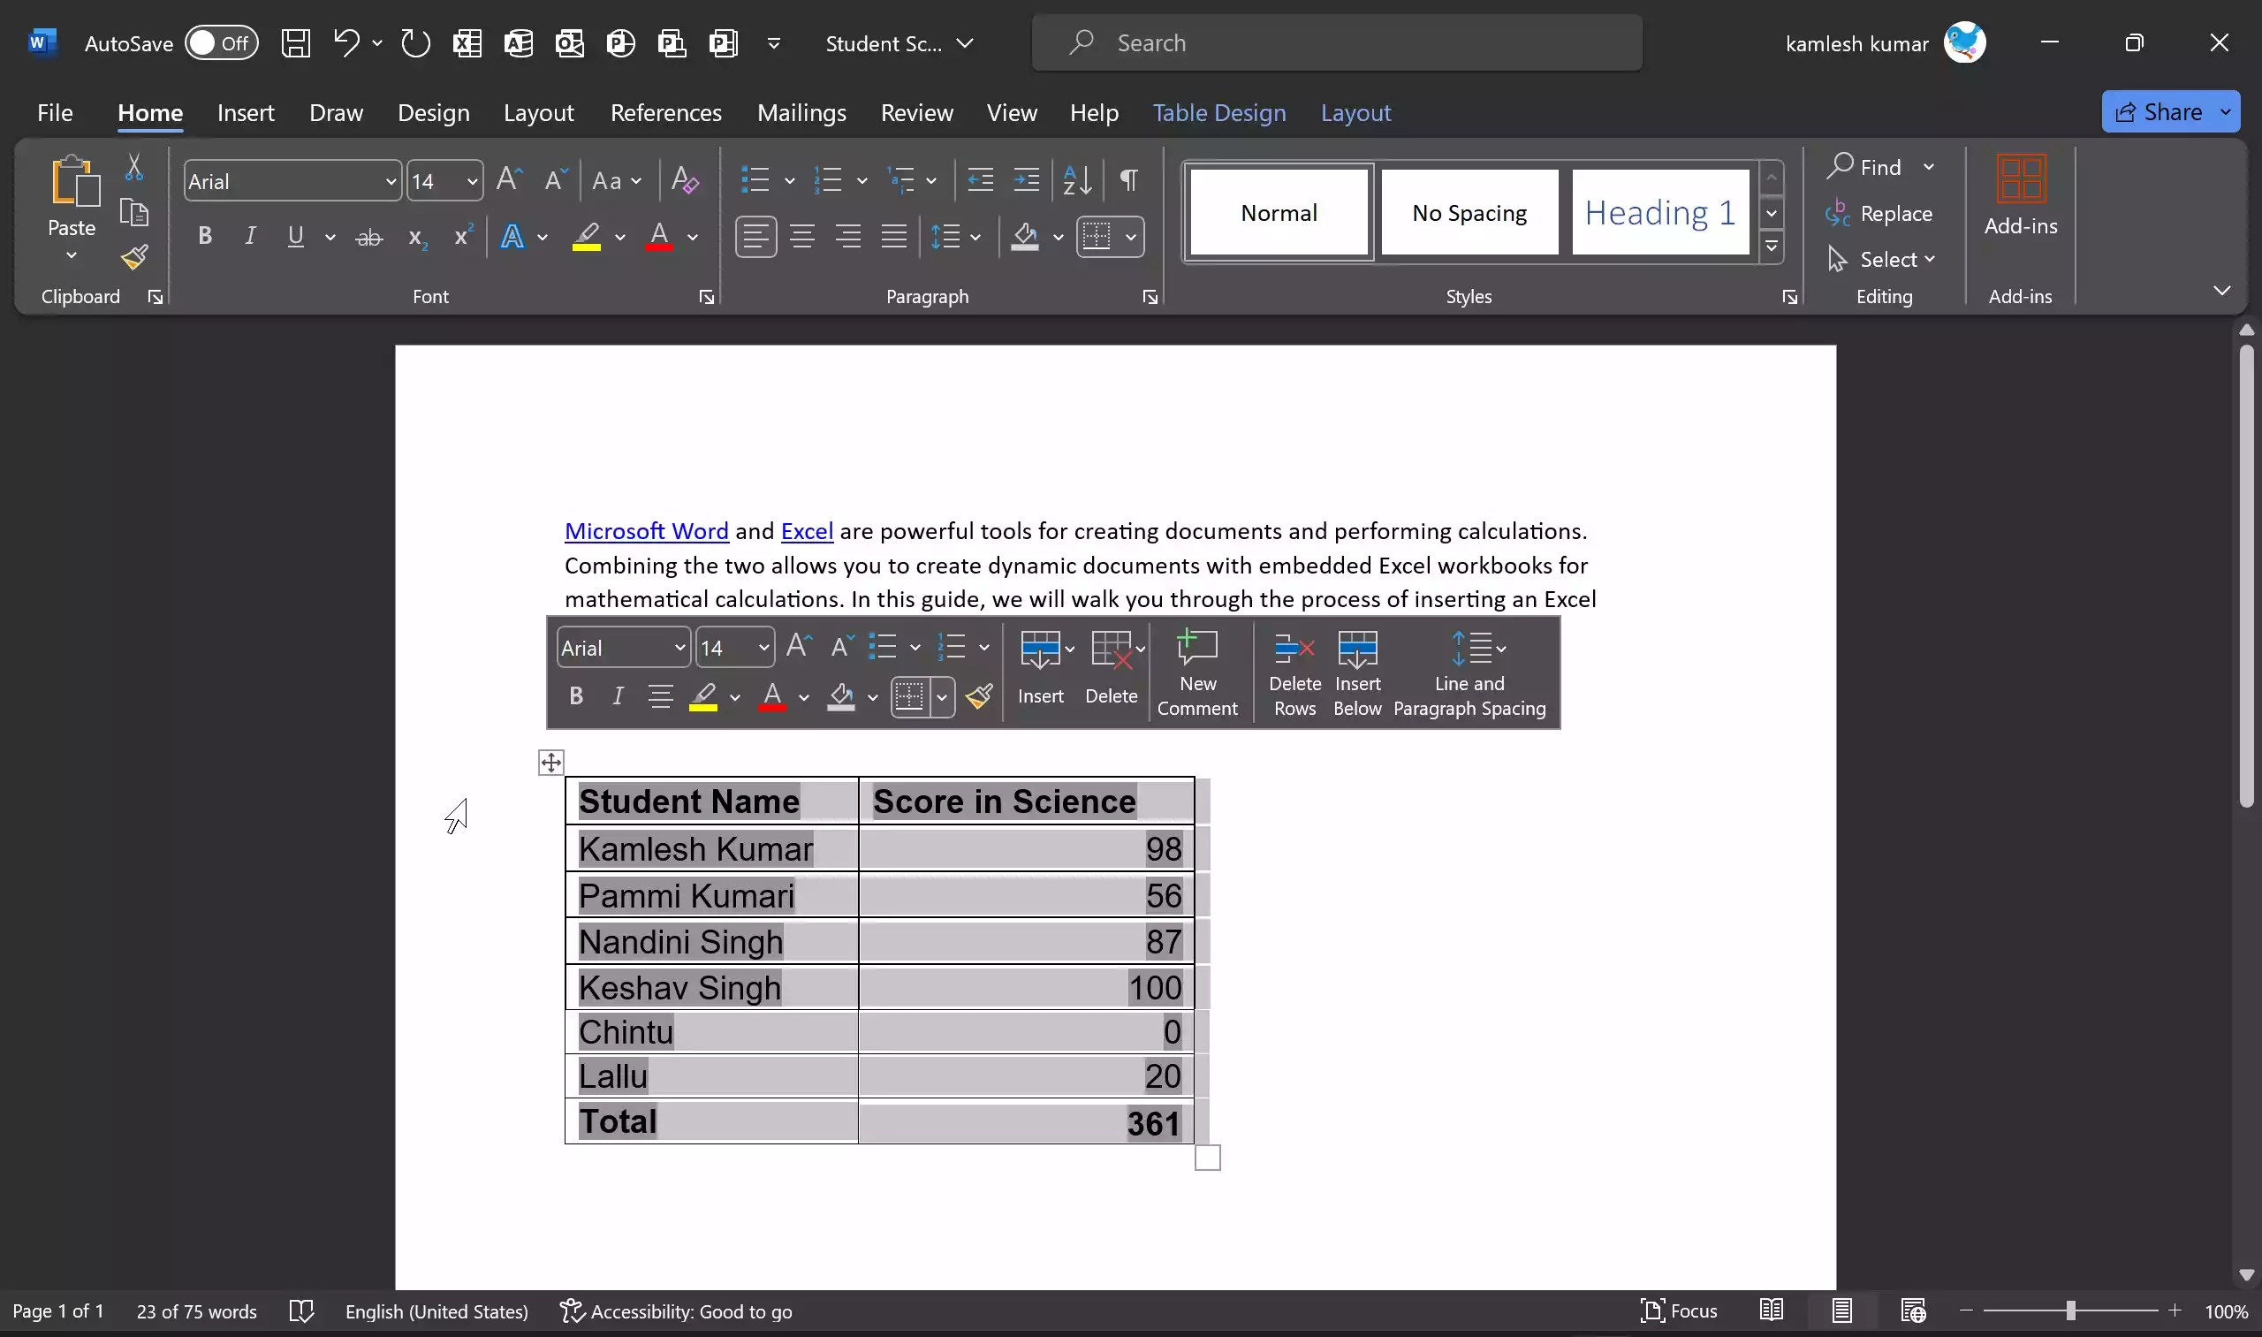Click Insert Below in floating toolbar
2262x1337 pixels.
click(1356, 673)
